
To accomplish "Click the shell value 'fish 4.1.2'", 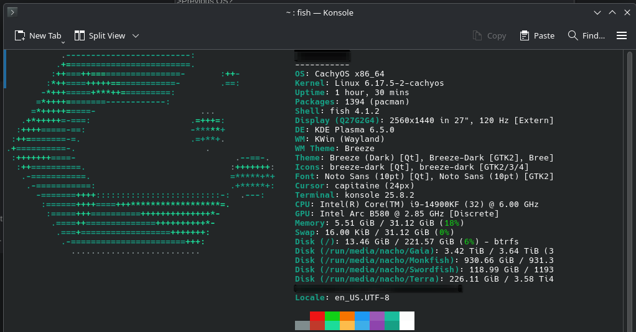I will (355, 111).
